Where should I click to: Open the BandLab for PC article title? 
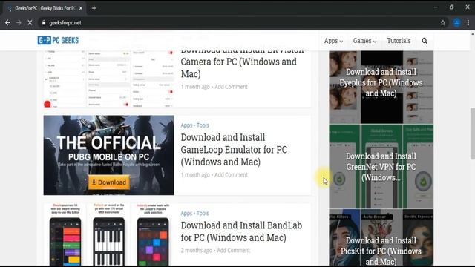pos(241,231)
